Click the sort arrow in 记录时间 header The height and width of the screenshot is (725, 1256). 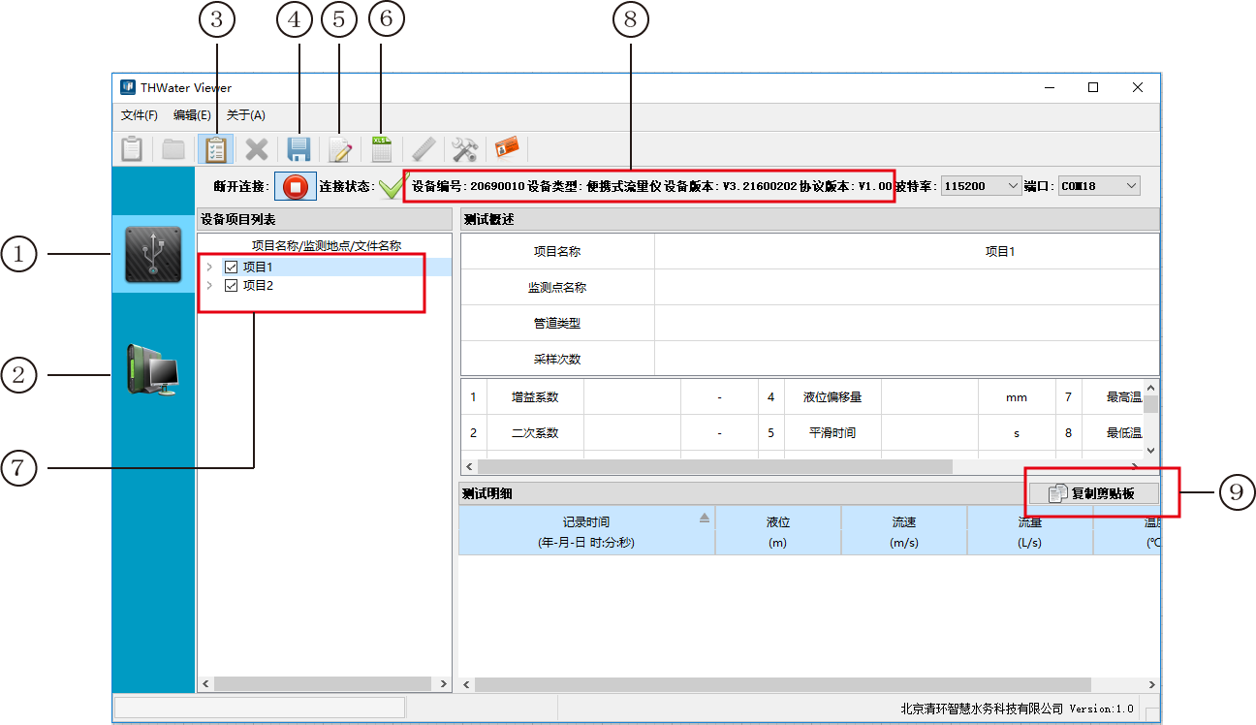click(705, 519)
